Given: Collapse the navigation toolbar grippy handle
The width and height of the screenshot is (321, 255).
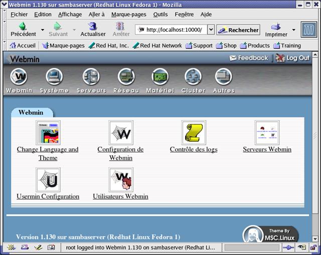Looking at the screenshot, I should coord(5,30).
